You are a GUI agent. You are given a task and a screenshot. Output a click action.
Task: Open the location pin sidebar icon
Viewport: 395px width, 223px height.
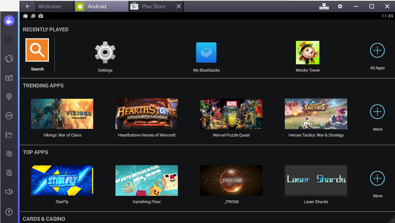[x=9, y=97]
